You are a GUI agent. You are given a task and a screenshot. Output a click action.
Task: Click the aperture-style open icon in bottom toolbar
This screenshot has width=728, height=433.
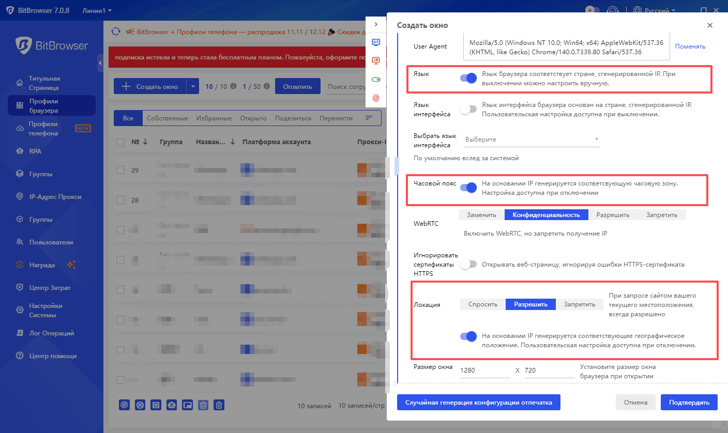[x=124, y=405]
